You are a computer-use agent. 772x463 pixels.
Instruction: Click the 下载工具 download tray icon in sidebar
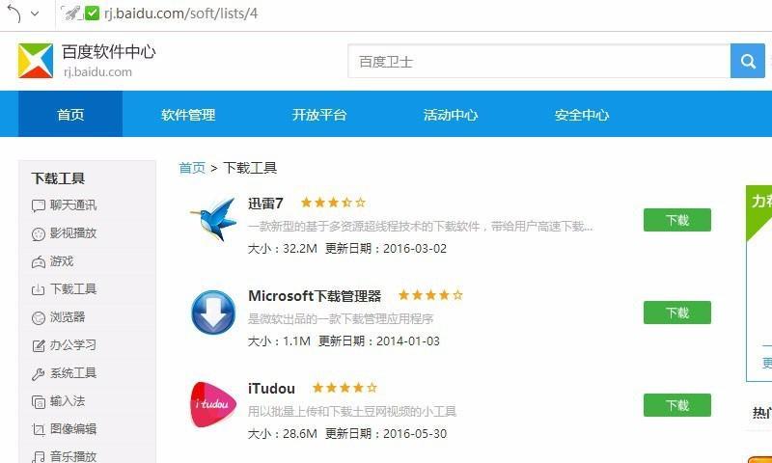coord(38,289)
